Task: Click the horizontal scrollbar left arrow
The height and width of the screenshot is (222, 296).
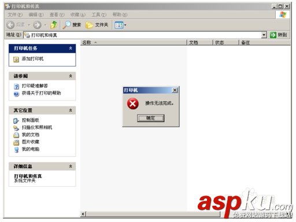Action: pos(83,214)
